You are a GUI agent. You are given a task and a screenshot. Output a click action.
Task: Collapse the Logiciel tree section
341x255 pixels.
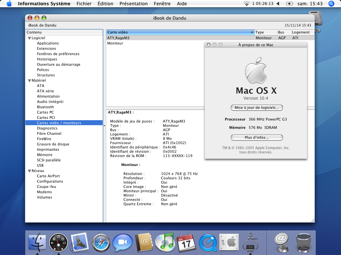(29, 38)
